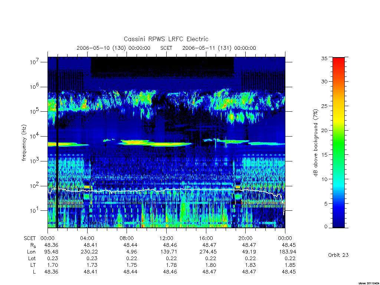
Task: Click the '16:00' time axis label
Action: coord(206,238)
